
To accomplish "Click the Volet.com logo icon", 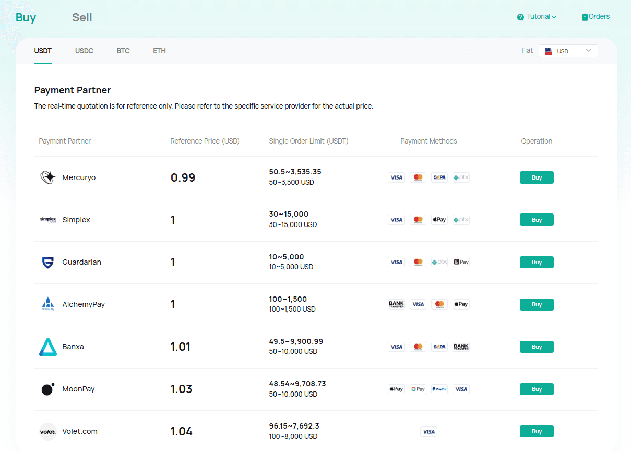I will pos(48,431).
